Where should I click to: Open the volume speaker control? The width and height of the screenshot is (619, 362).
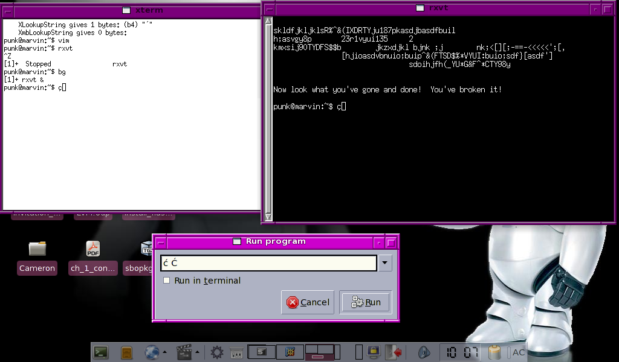click(x=424, y=352)
